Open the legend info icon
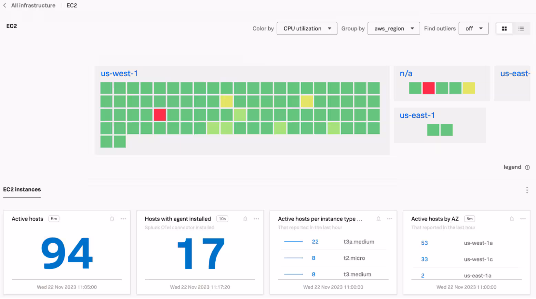Viewport: 536px width, 299px height. 527,167
